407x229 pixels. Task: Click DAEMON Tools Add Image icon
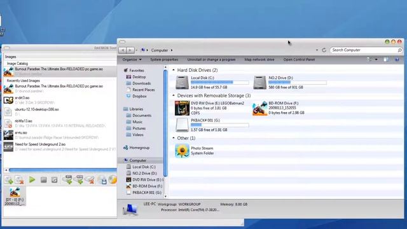(x=8, y=179)
